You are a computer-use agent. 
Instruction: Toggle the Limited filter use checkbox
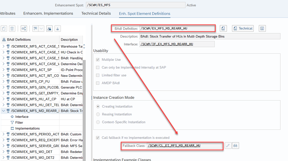tap(98, 75)
